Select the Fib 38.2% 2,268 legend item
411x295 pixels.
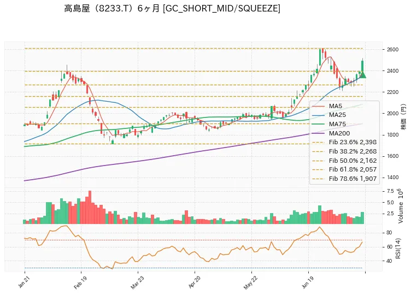pos(345,151)
